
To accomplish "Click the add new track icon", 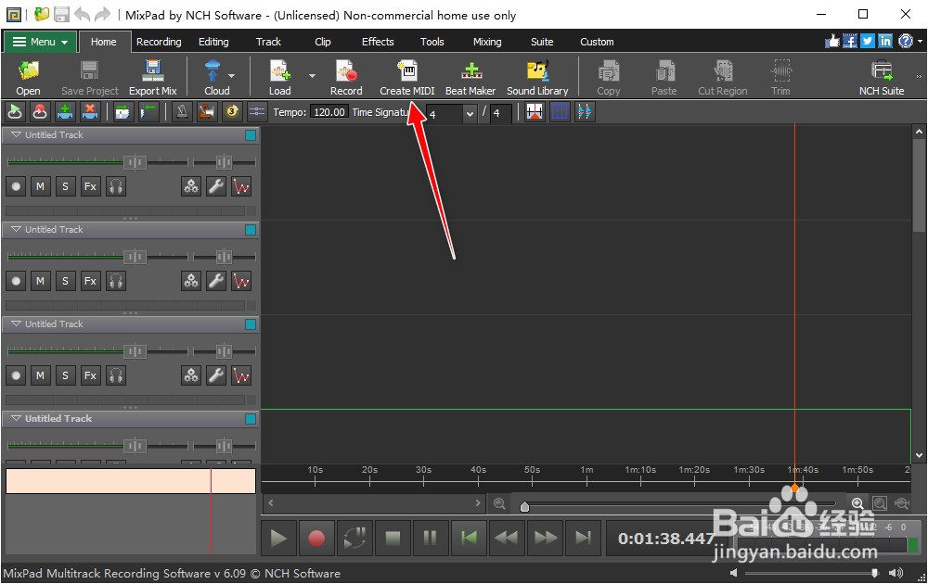I will 65,111.
